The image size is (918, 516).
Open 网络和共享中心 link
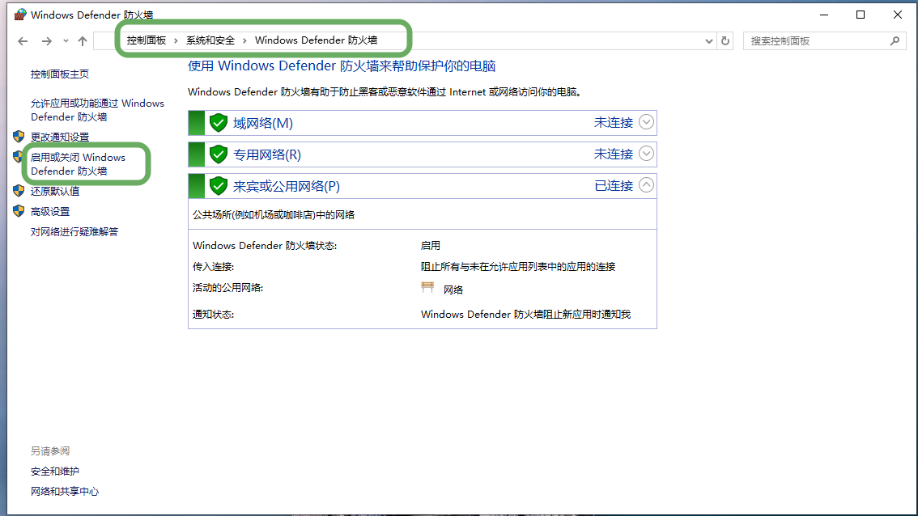pos(65,492)
